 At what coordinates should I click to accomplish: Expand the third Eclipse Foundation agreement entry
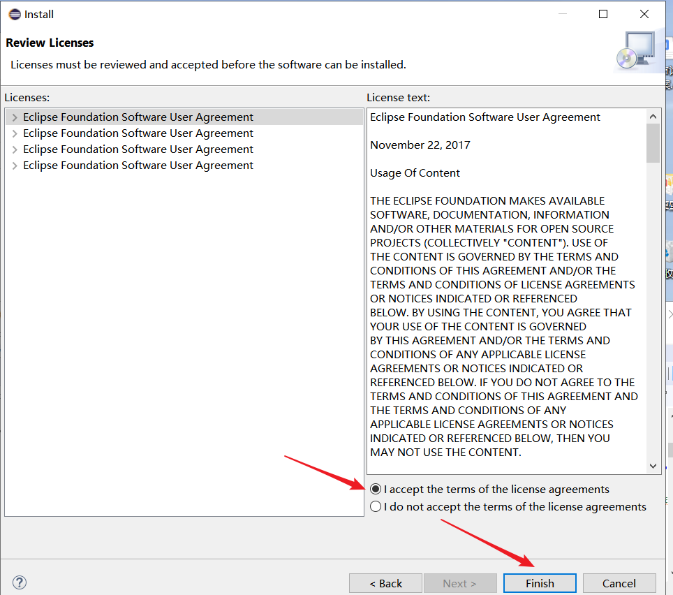15,149
